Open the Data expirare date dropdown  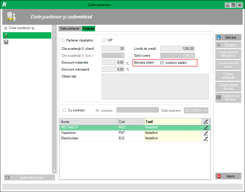[x=206, y=111]
